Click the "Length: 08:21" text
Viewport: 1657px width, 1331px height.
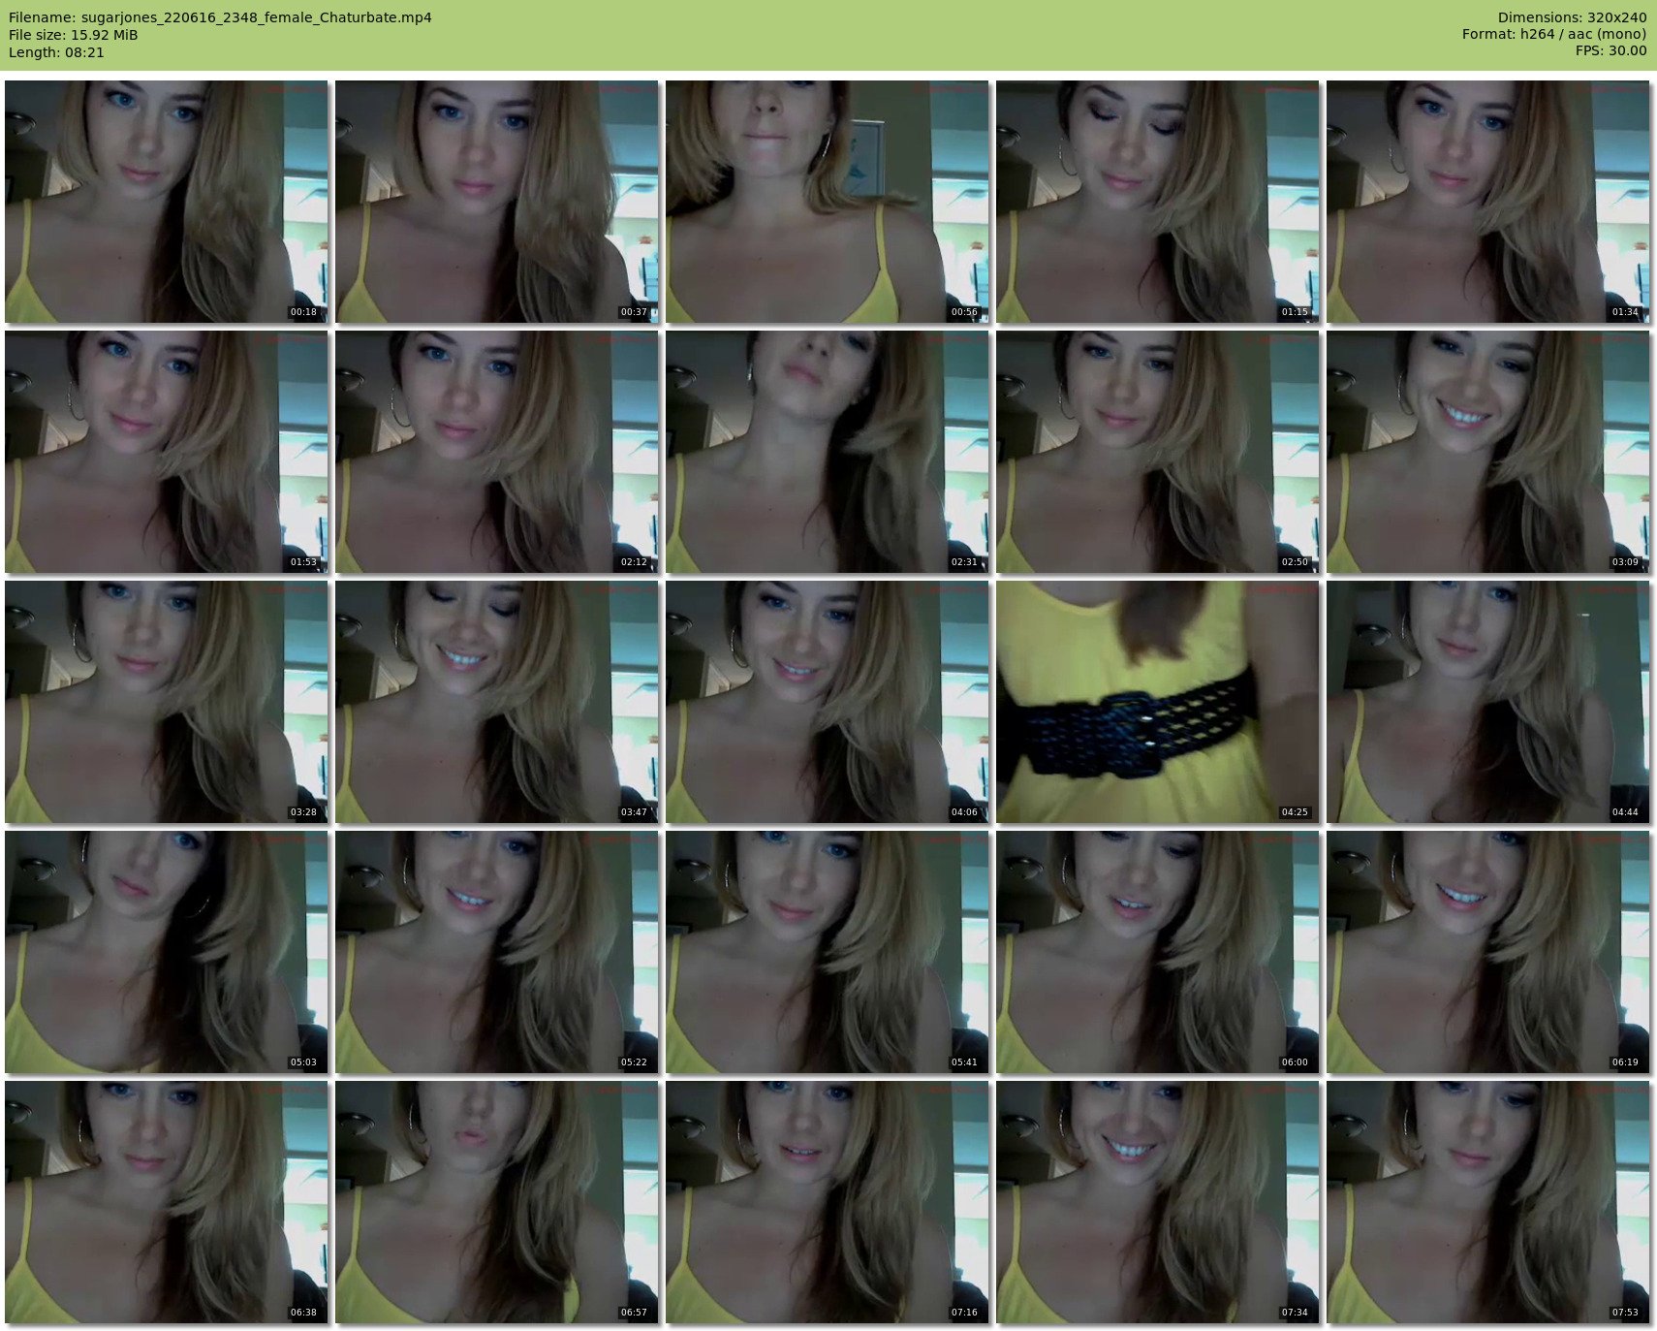(x=56, y=52)
